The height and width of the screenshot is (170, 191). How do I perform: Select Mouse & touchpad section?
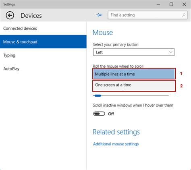[43, 42]
